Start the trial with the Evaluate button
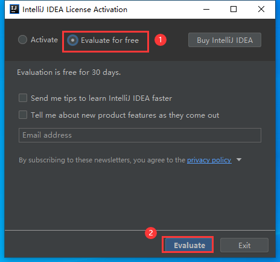The image size is (280, 262). tap(189, 245)
